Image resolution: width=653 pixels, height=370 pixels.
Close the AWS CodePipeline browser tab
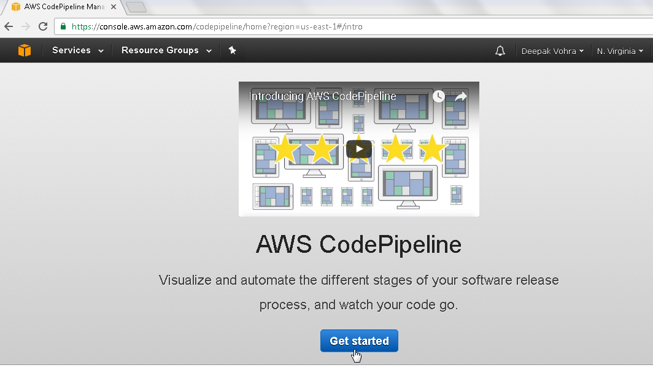click(x=114, y=7)
